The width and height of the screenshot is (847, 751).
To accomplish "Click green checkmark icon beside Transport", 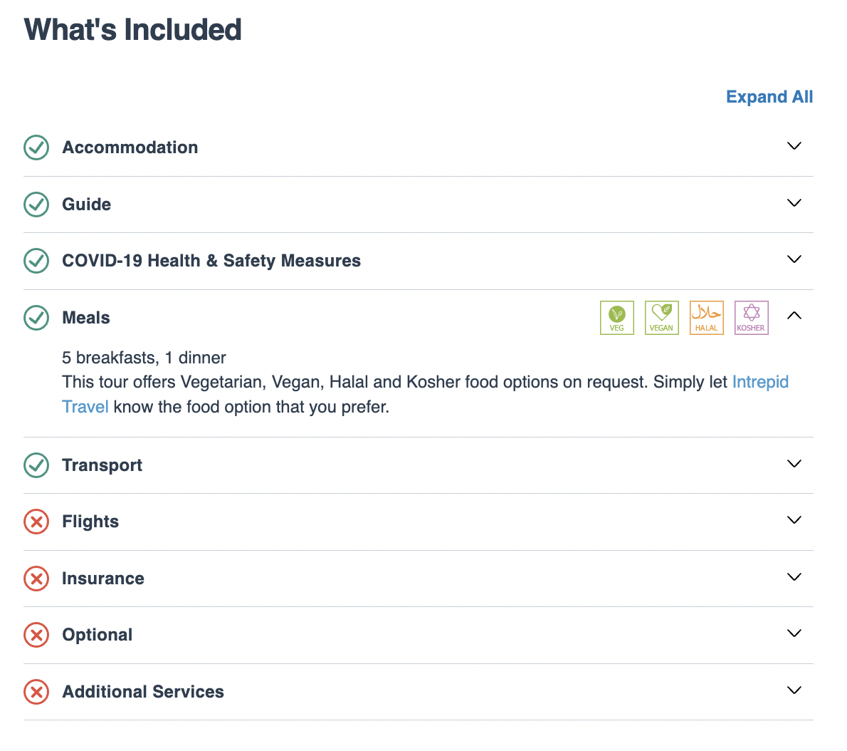I will click(36, 465).
